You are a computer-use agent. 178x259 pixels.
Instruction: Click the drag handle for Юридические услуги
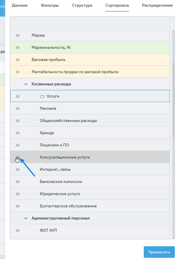pyautogui.click(x=18, y=194)
